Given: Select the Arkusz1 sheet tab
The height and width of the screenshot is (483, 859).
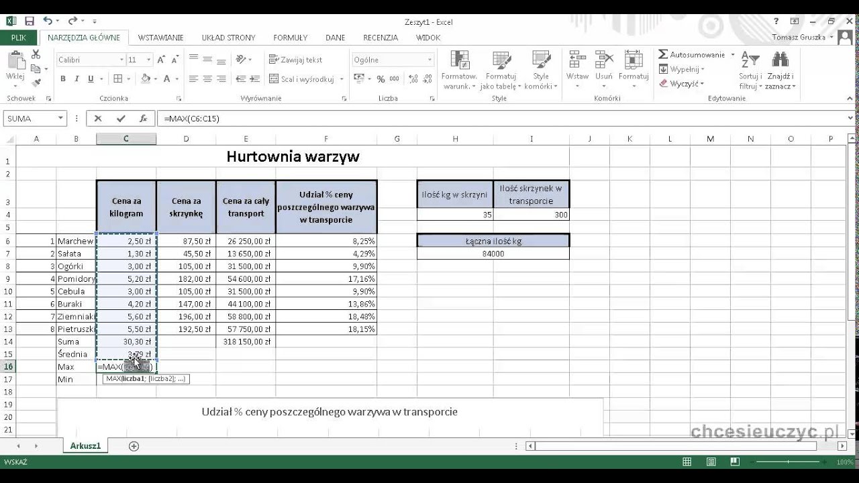Looking at the screenshot, I should point(85,446).
